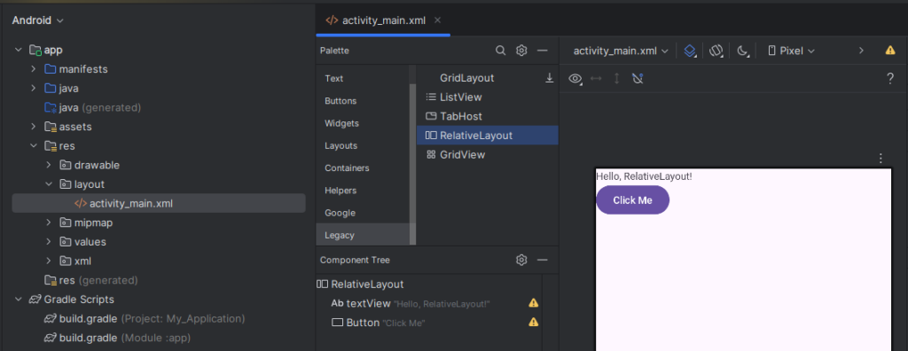Close the activity_main.xml tab

[438, 20]
